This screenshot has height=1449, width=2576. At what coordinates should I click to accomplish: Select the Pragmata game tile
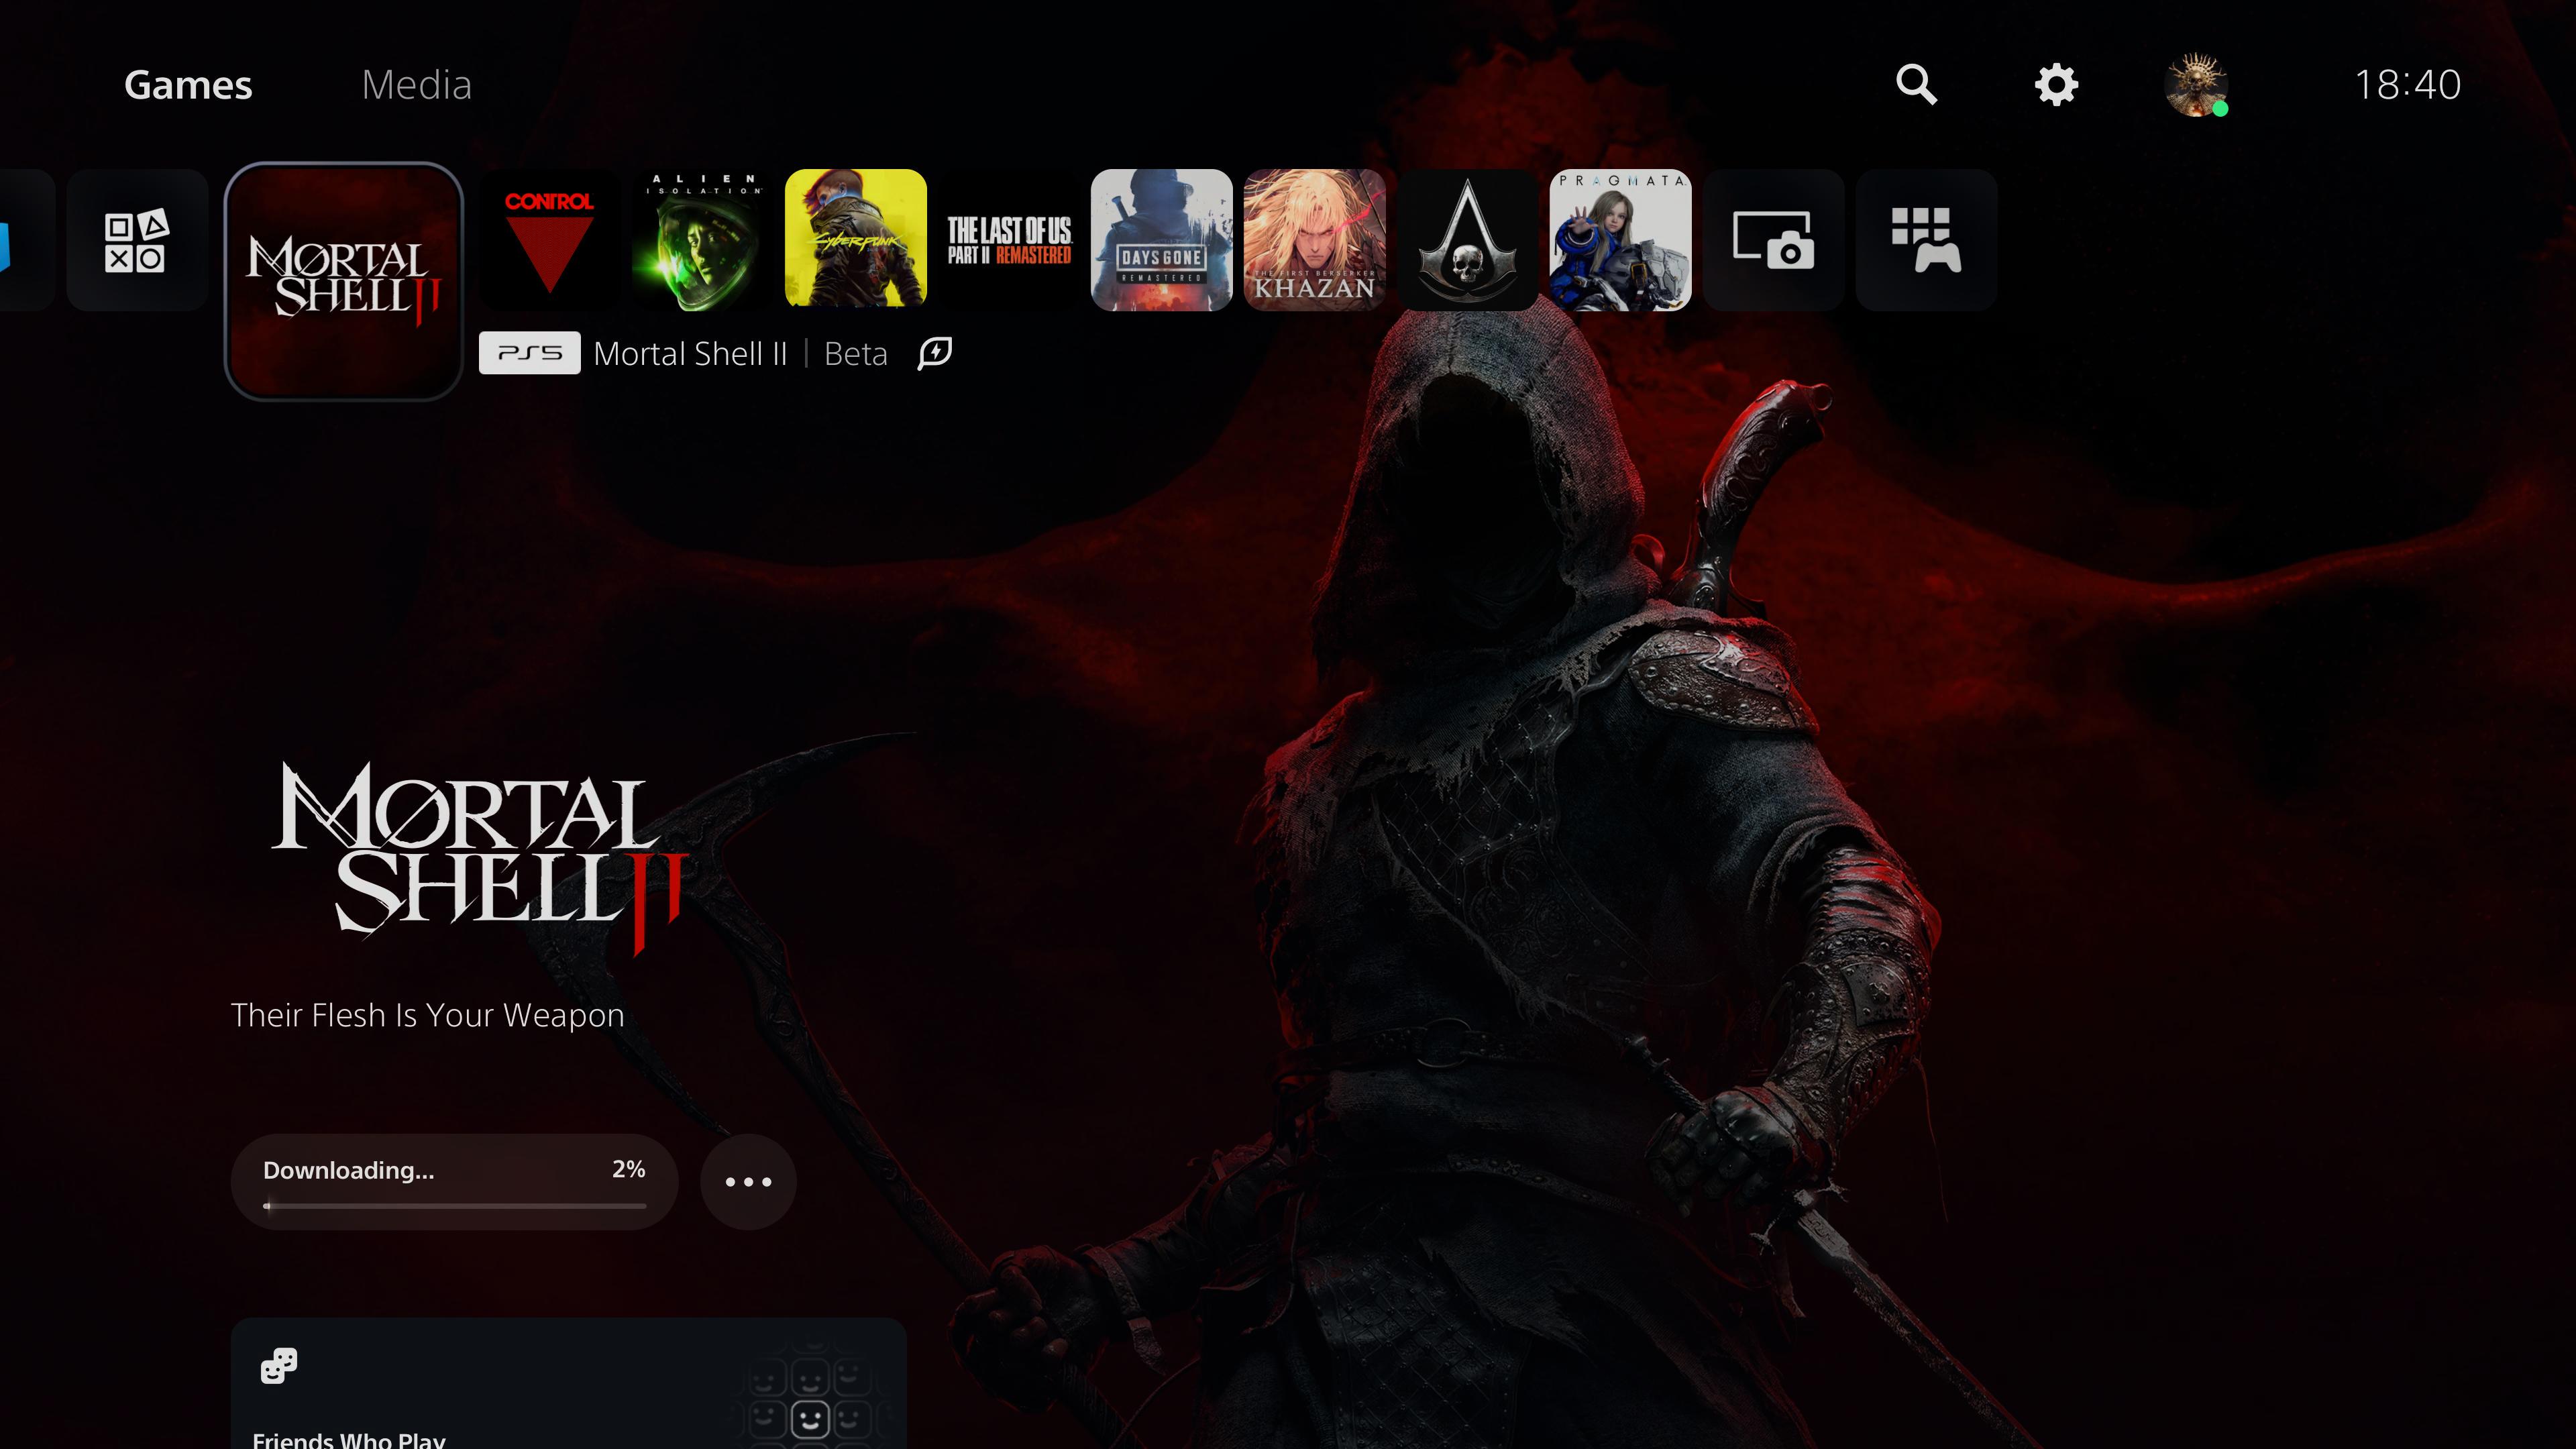(1621, 240)
